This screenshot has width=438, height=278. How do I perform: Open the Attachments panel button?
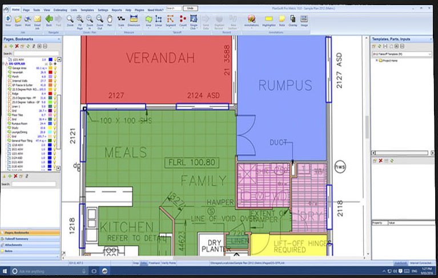coord(30,245)
